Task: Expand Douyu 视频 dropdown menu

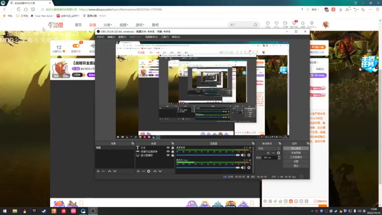Action: click(124, 25)
